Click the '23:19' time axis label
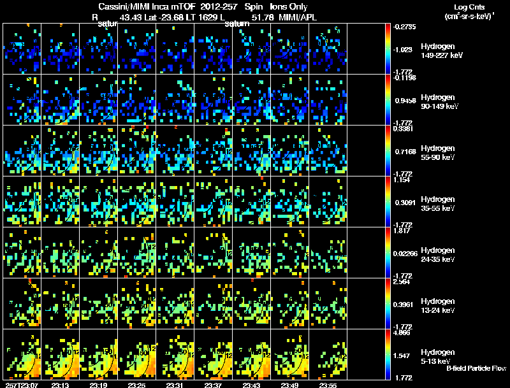The width and height of the screenshot is (510, 388). (99, 385)
